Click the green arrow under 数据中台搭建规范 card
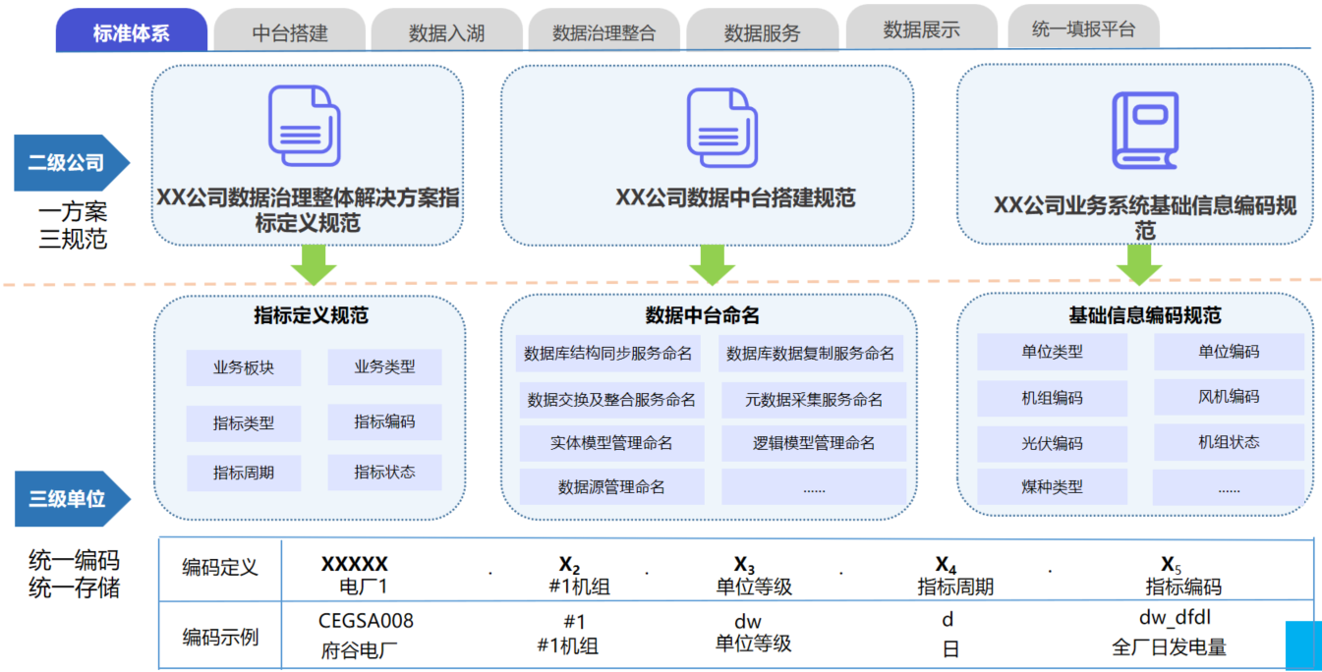Viewport: 1322px width, 672px height. tap(712, 263)
